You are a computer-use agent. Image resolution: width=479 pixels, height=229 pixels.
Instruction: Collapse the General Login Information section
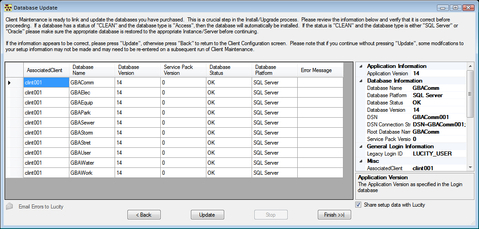tap(361, 146)
